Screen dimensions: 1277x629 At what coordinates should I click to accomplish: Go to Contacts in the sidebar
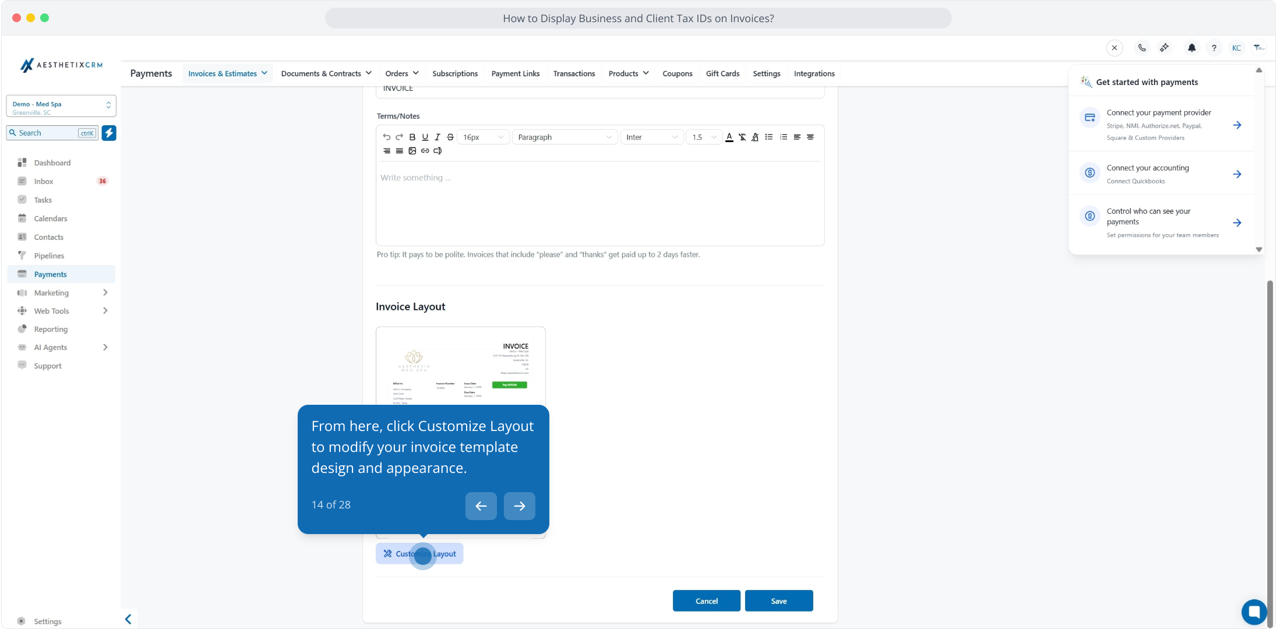coord(49,237)
